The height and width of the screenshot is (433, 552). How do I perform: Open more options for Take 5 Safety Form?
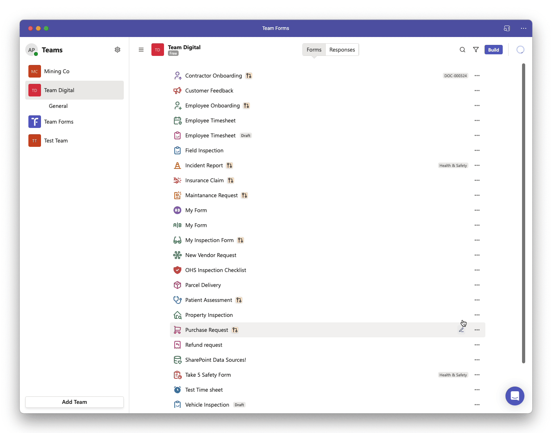click(x=477, y=375)
